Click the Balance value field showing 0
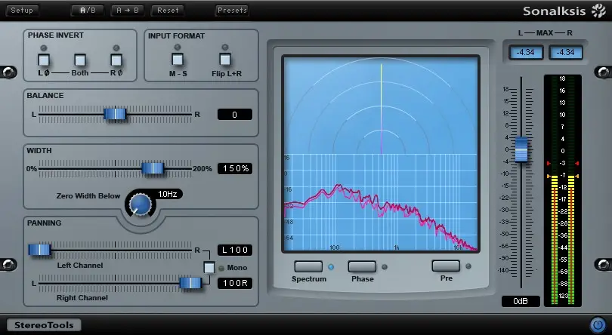Image resolution: width=612 pixels, height=335 pixels. point(234,115)
